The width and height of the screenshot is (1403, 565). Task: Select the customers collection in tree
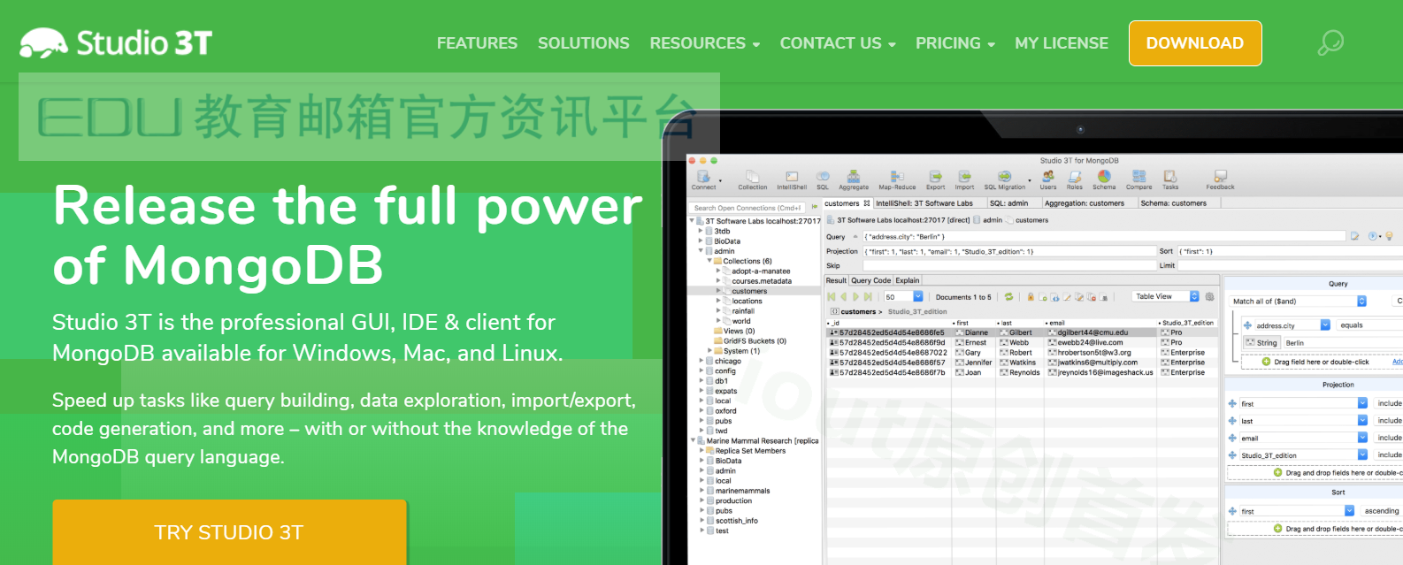pos(749,291)
